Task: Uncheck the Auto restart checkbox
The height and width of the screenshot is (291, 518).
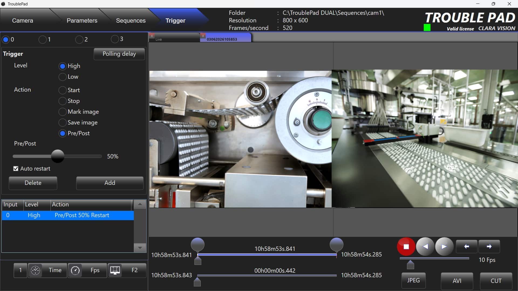Action: click(x=16, y=169)
